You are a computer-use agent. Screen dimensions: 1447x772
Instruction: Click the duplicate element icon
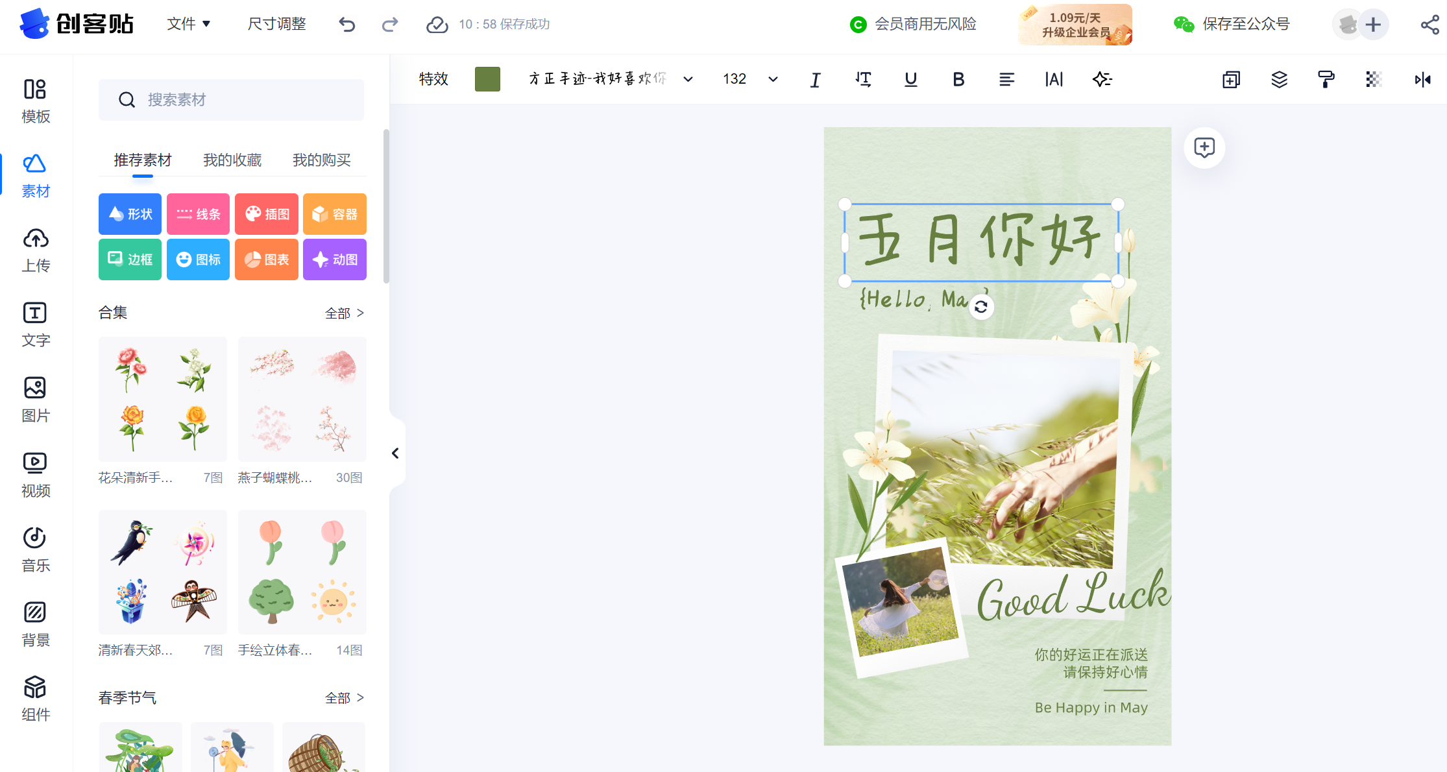[x=1231, y=79]
